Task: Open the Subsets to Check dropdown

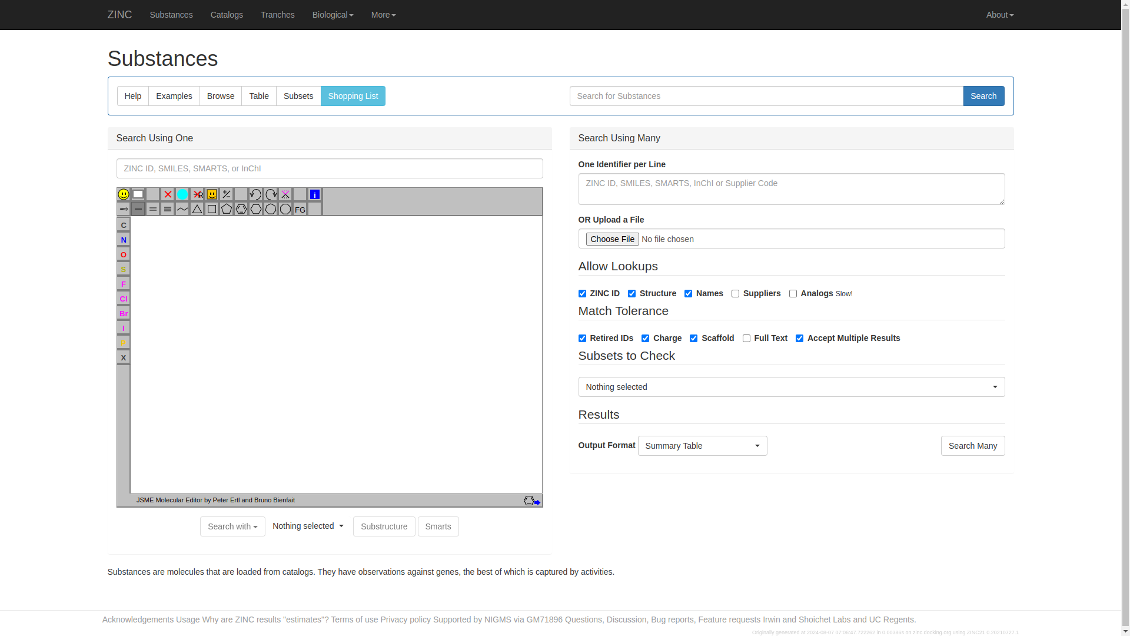Action: pos(791,387)
